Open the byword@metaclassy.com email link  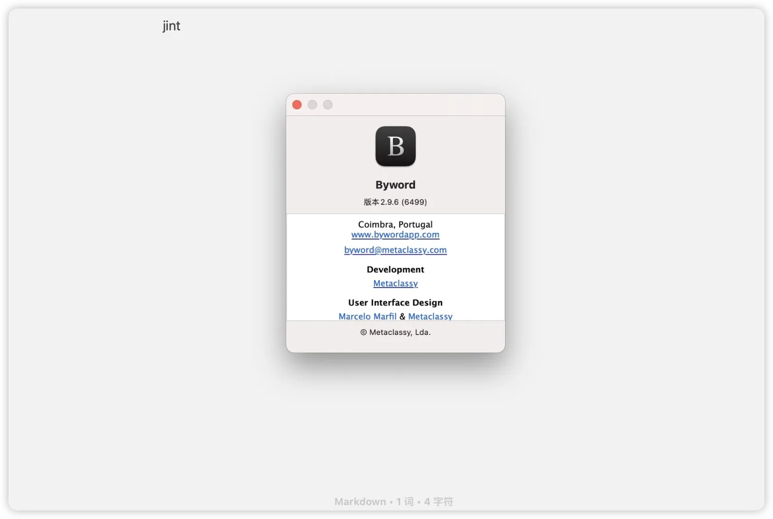click(396, 250)
